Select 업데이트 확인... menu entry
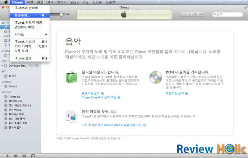This screenshot has height=158, width=248. pyautogui.click(x=30, y=27)
